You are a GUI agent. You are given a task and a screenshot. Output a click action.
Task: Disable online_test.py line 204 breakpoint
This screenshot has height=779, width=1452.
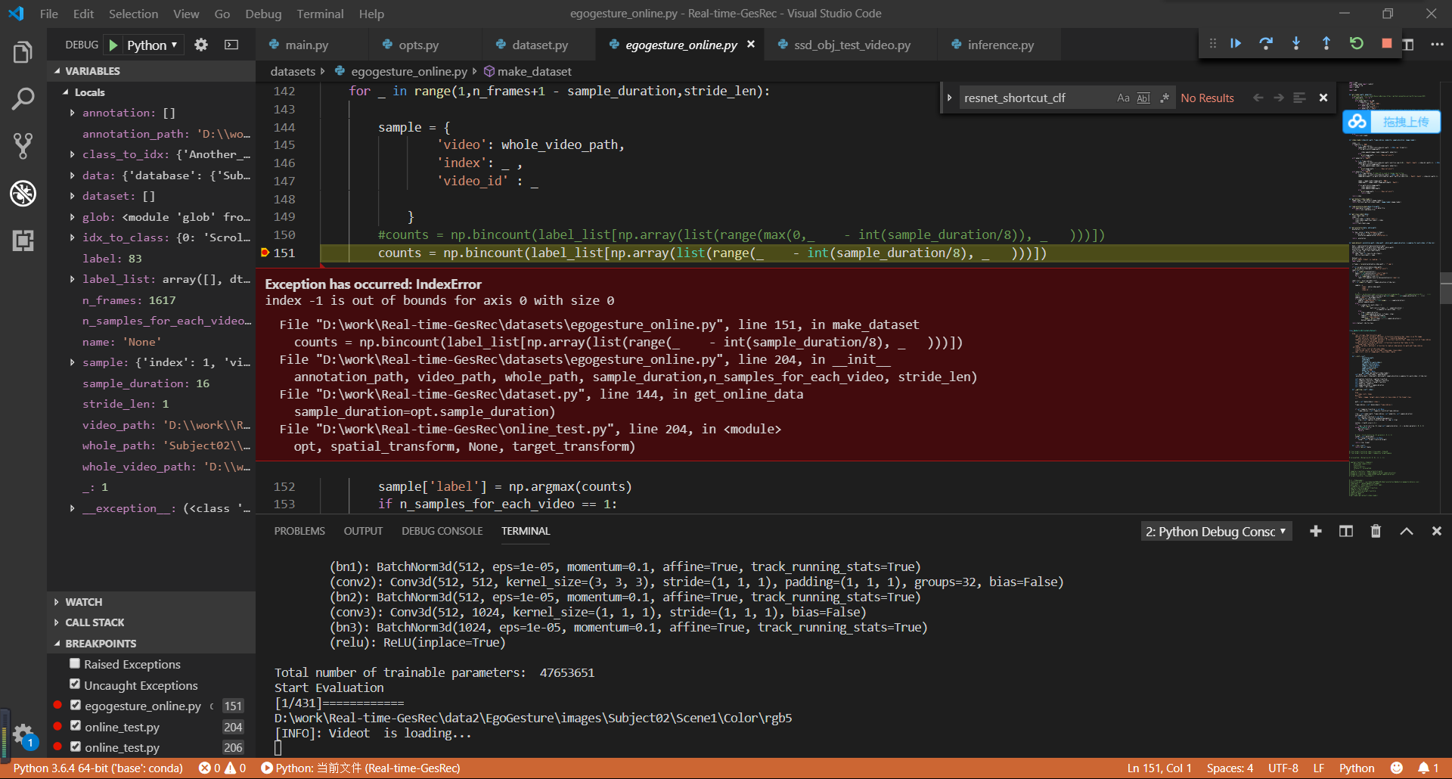pos(76,725)
